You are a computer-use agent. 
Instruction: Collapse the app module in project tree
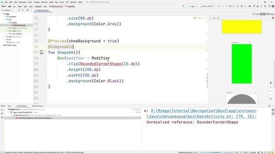coord(2,14)
